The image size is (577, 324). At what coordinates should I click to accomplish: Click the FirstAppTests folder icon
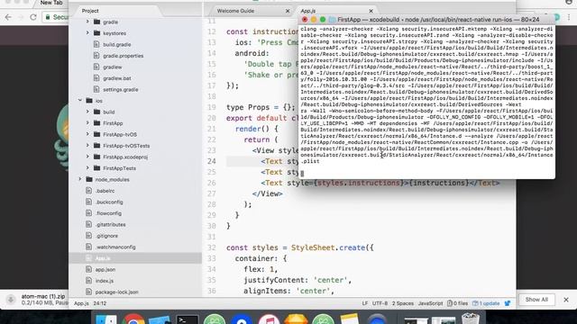(x=96, y=168)
